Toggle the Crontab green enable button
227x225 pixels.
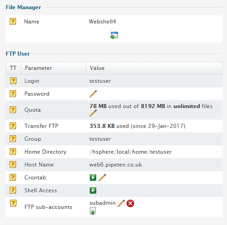(x=93, y=178)
